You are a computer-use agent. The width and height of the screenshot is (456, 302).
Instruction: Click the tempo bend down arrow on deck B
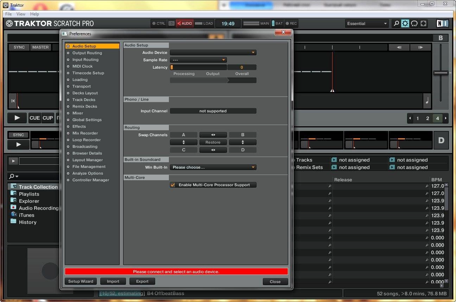399,47
